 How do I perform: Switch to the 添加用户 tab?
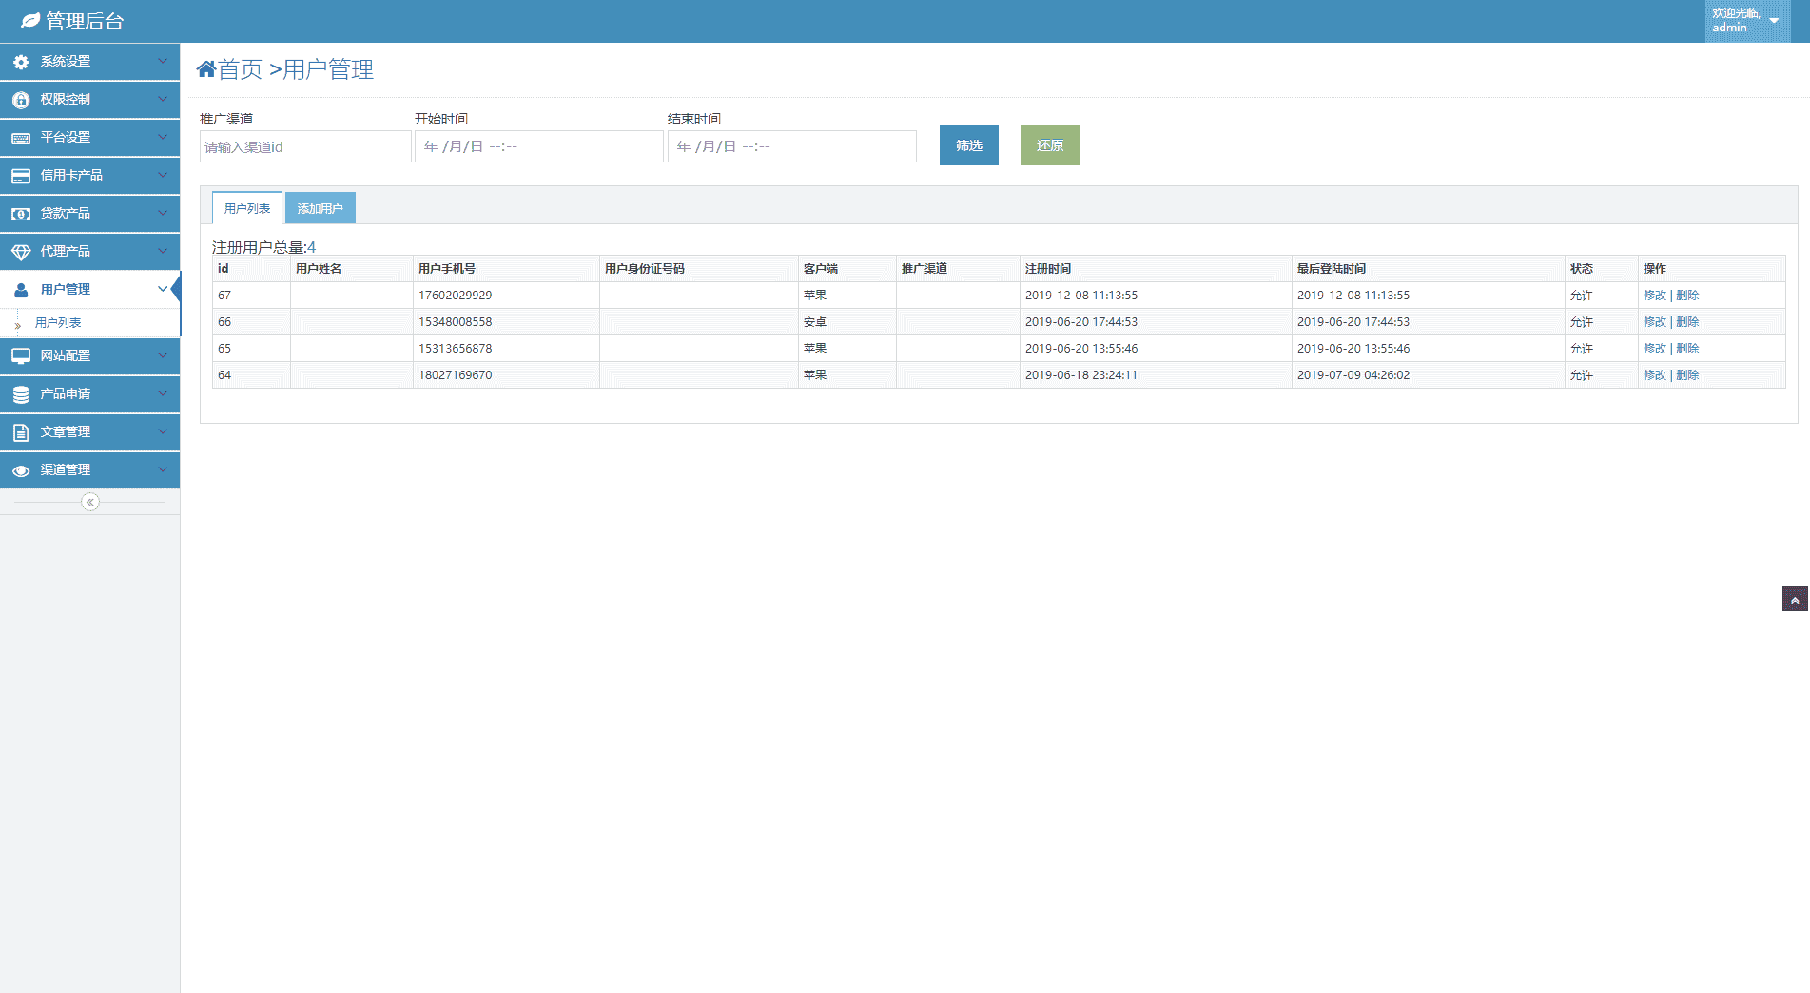320,208
